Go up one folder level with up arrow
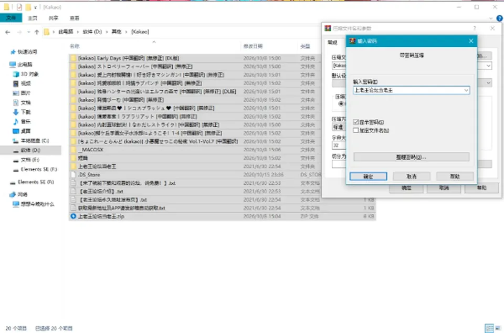This screenshot has width=504, height=333. [37, 32]
